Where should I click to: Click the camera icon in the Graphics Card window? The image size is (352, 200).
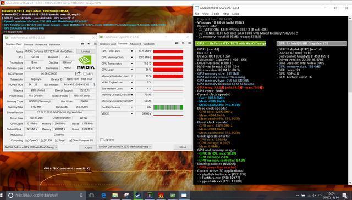tap(82, 44)
